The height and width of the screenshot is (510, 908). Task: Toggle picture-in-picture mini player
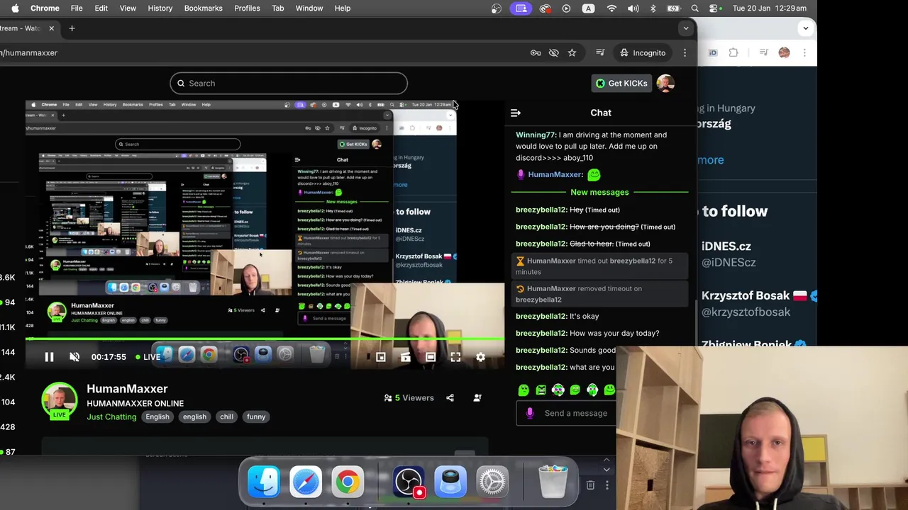coord(381,357)
